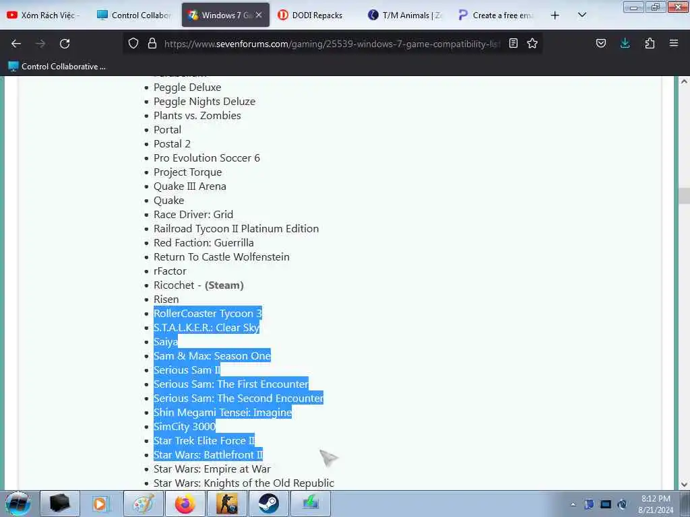Click 'Return To Castle Wolfenstein' entry
Viewport: 690px width, 517px height.
(x=221, y=256)
